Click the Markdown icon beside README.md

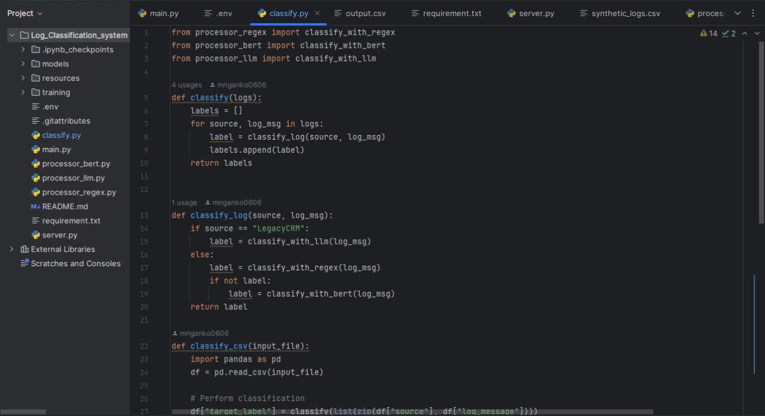[x=35, y=207]
